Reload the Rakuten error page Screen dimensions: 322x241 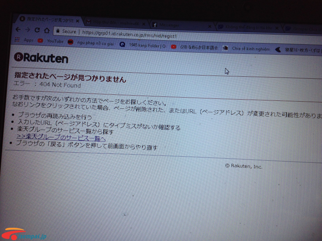(x=37, y=30)
